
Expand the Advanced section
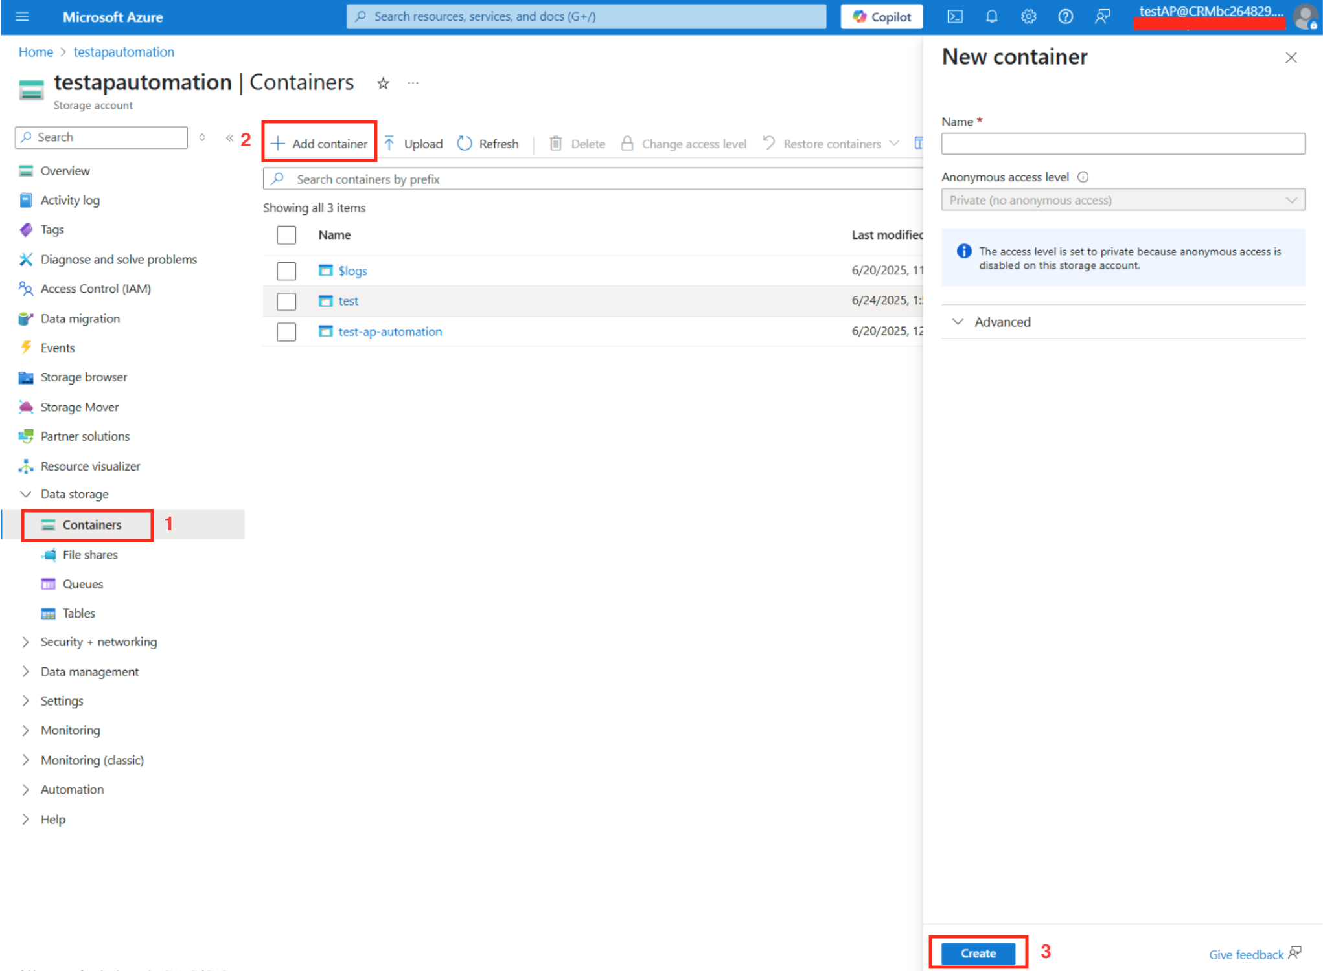click(x=1001, y=322)
